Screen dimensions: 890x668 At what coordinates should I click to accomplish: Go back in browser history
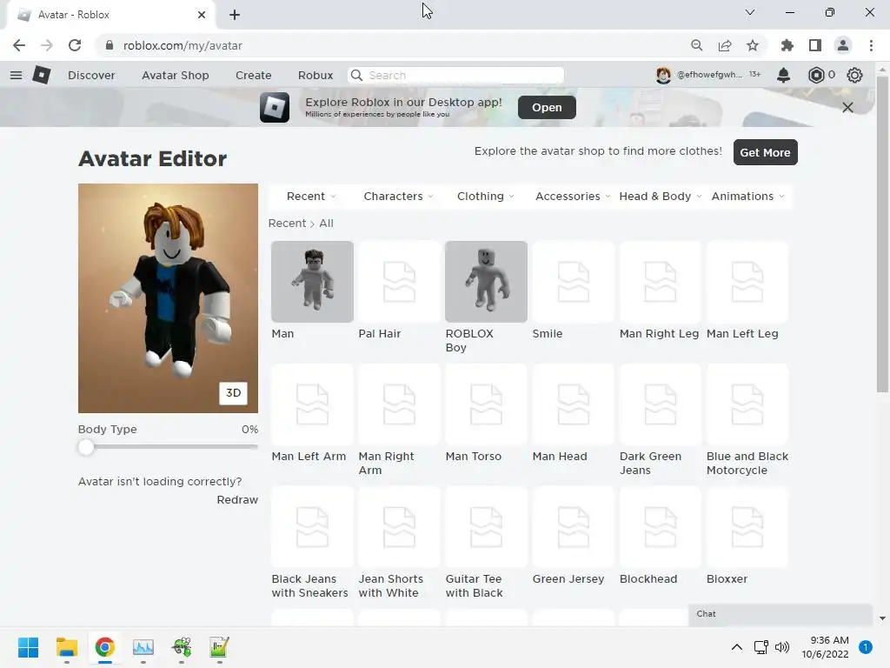pyautogui.click(x=19, y=45)
